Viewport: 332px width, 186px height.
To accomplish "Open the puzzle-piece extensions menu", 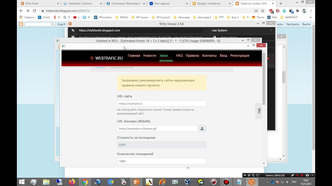I will (x=298, y=11).
